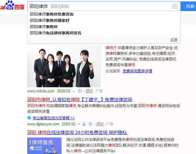Screen dimensions: 196x154
Task: Open the lawyers group photo thumbnail
Action: 64,66
